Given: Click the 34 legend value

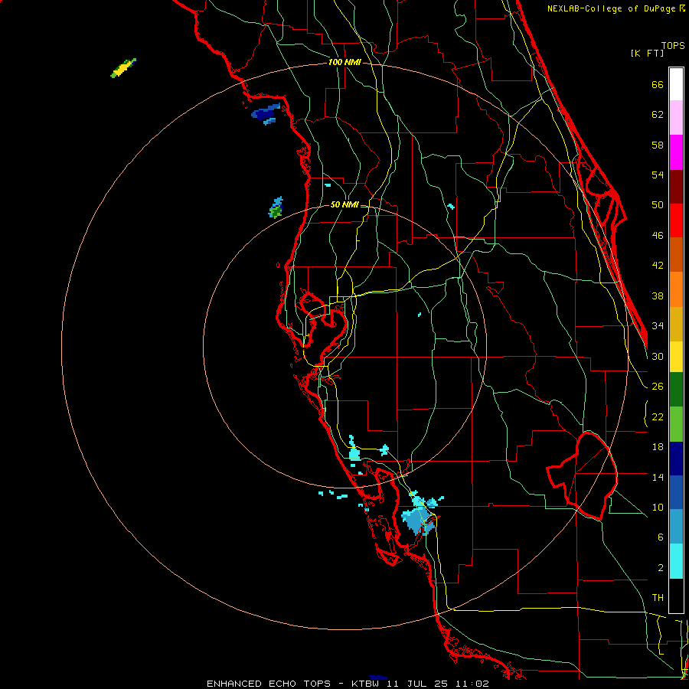Looking at the screenshot, I should (658, 325).
